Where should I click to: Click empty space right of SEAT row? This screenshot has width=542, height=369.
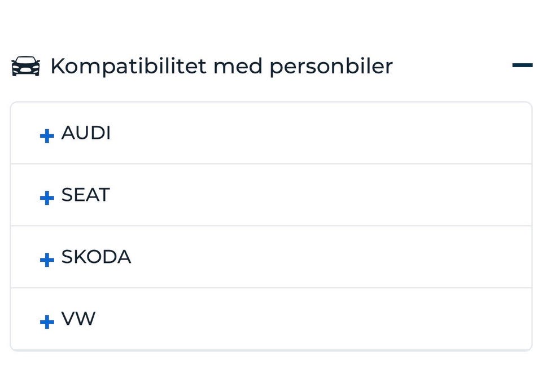click(x=395, y=195)
